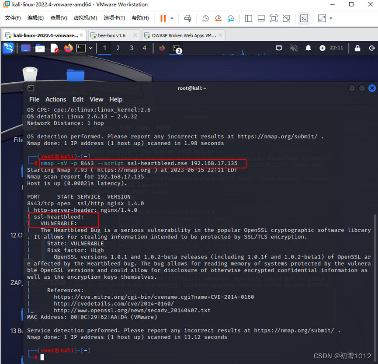
Task: Open the file manager from the panel
Action: (x=40, y=48)
